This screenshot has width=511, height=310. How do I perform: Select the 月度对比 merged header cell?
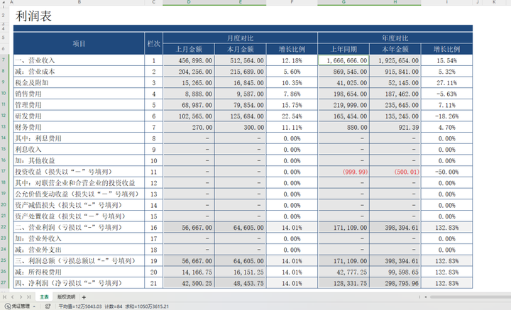(240, 38)
